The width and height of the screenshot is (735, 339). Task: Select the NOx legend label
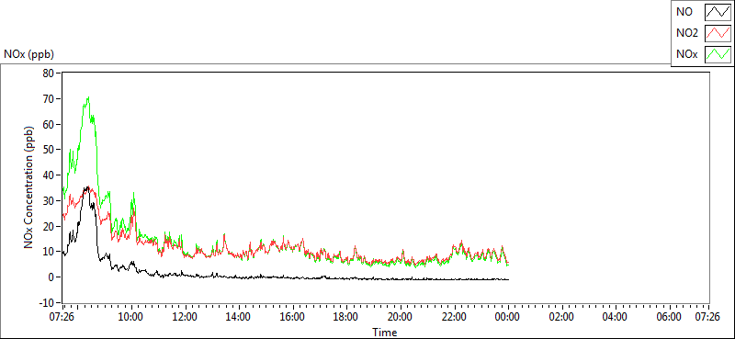pyautogui.click(x=686, y=54)
